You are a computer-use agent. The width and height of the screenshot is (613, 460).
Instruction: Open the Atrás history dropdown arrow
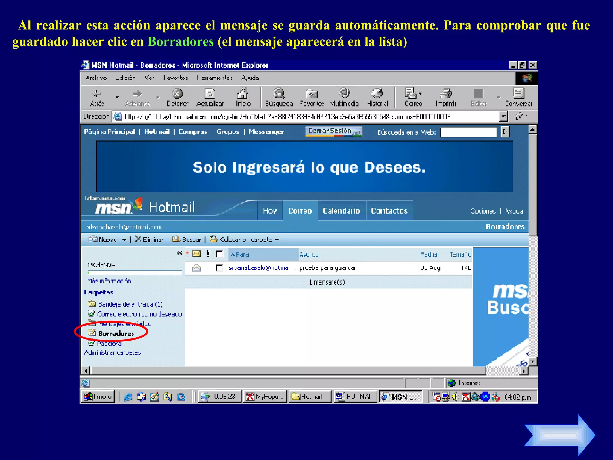[x=117, y=97]
